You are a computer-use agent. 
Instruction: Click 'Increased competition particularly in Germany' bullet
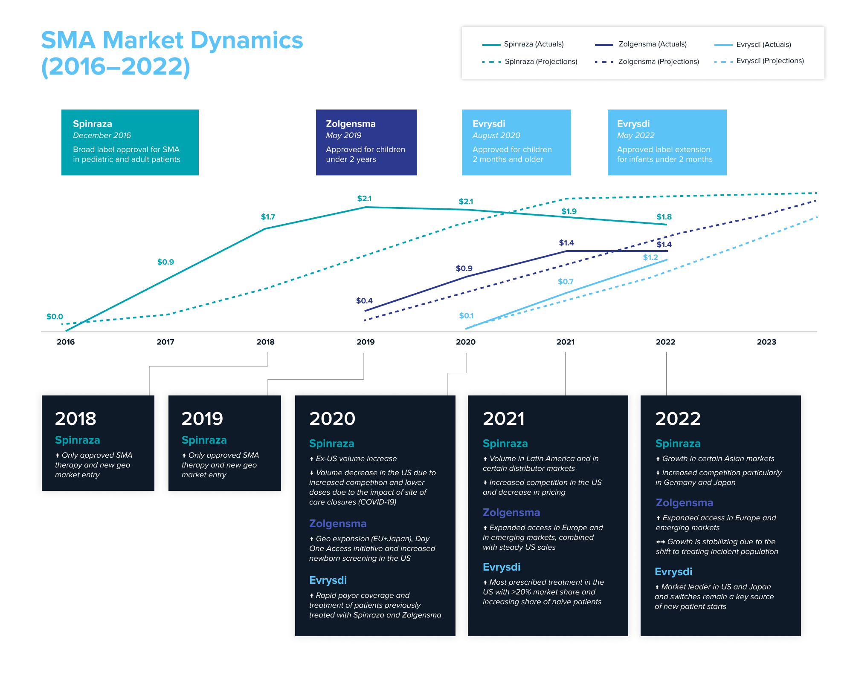coord(719,477)
